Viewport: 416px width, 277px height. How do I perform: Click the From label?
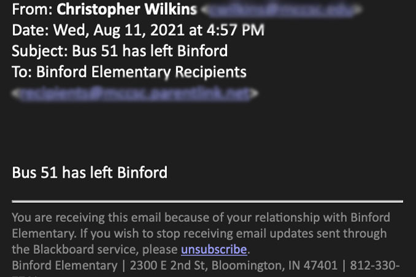(x=32, y=9)
